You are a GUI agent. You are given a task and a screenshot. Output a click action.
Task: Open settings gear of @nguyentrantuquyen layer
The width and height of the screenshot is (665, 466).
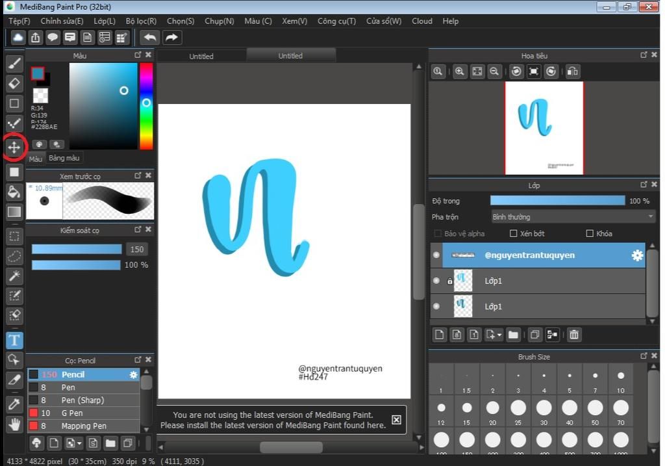coord(637,255)
